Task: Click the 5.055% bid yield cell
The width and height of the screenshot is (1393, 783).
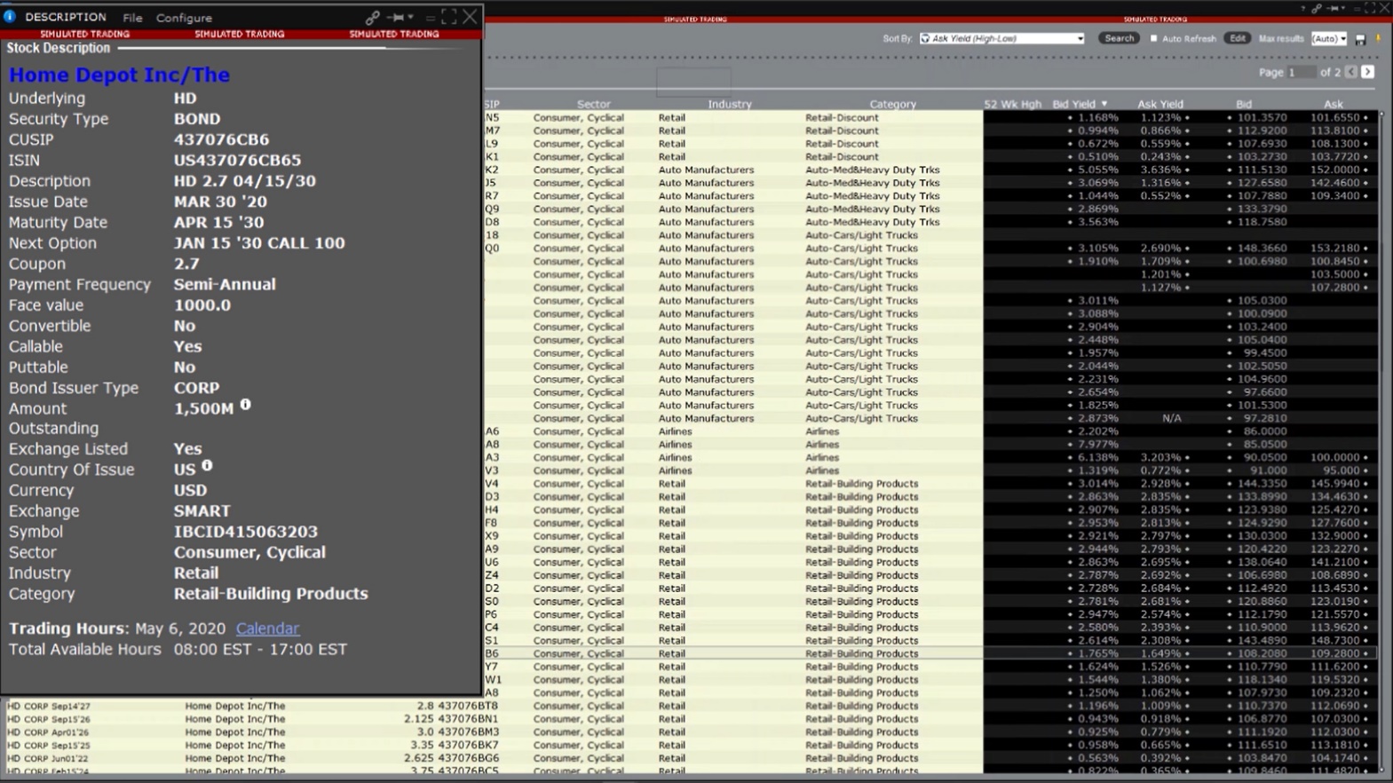Action: pos(1096,170)
